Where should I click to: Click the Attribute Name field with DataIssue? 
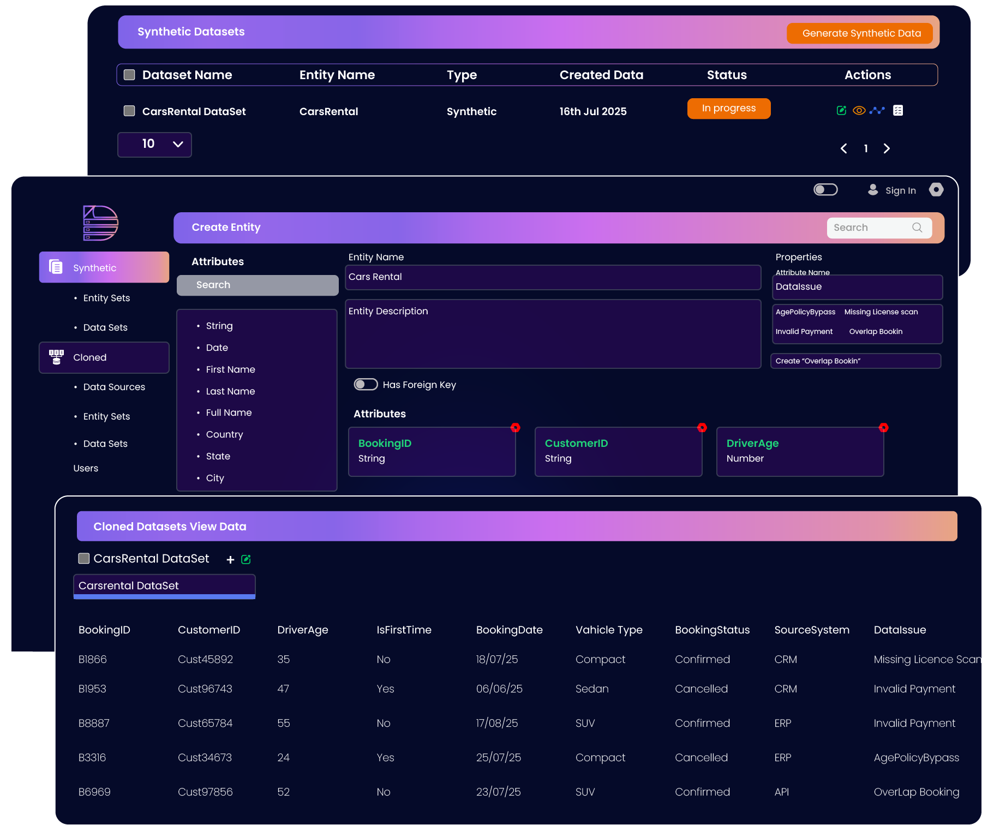[857, 287]
